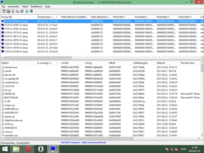Click the Action Center flag tray icon
204x153 pixels.
(x=167, y=149)
